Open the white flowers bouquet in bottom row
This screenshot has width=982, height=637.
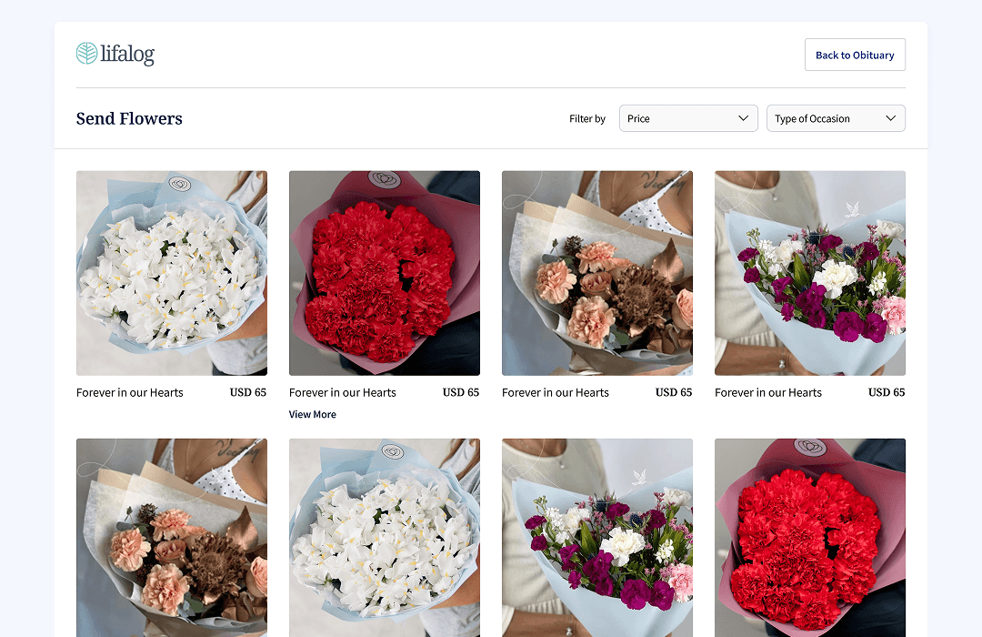point(384,537)
